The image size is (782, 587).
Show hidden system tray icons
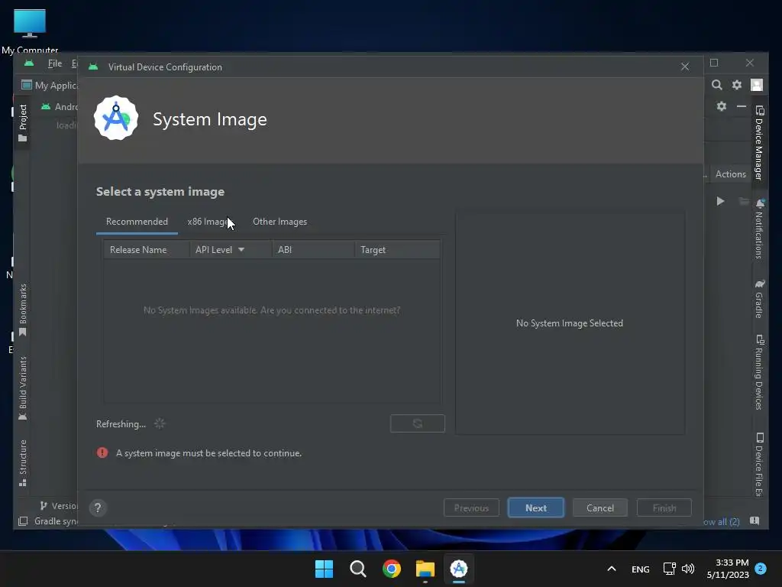pyautogui.click(x=612, y=569)
